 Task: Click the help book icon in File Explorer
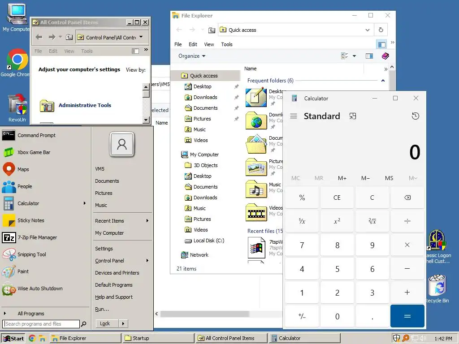[385, 56]
